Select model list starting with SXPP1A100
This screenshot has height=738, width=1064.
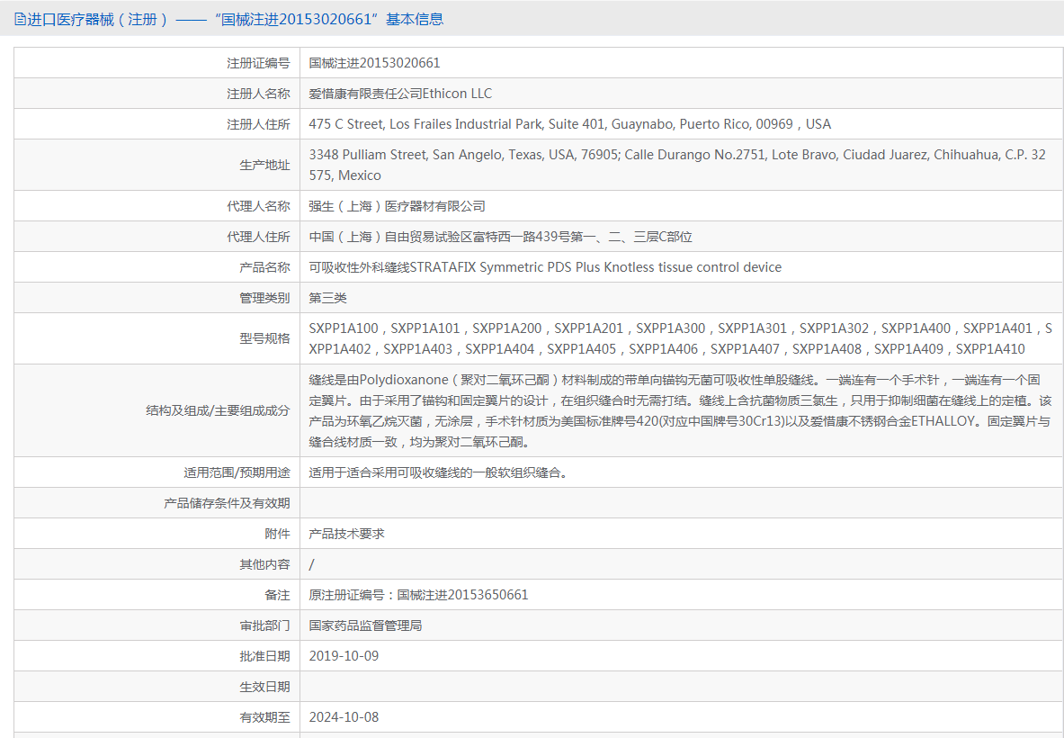(x=680, y=338)
